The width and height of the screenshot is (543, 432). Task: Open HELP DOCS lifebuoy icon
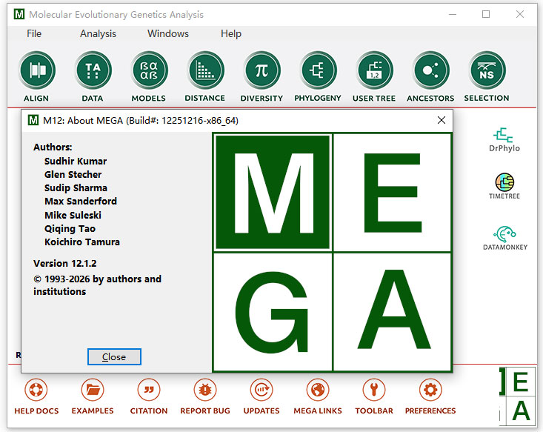(36, 390)
